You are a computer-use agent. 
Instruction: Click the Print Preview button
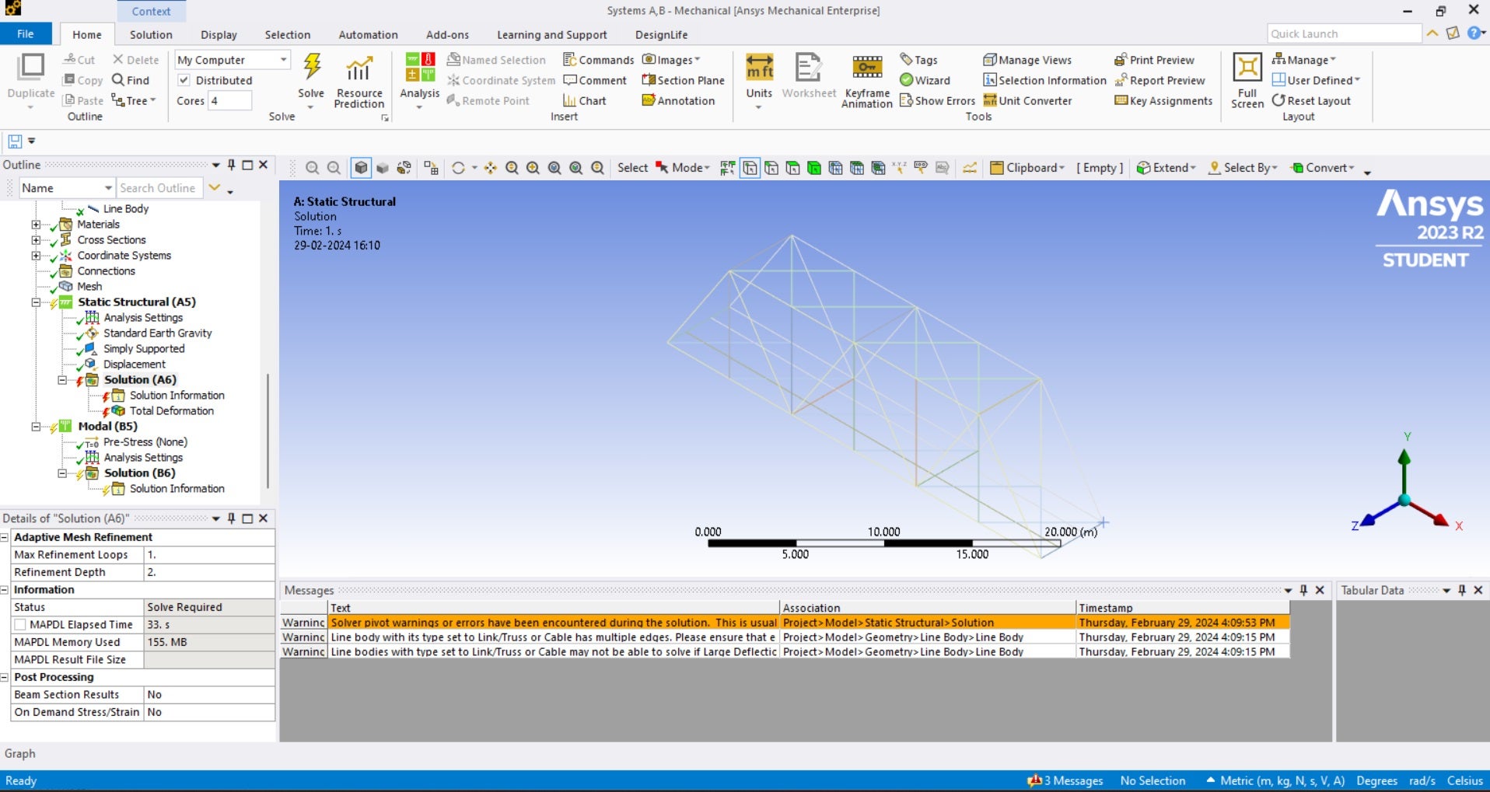[1154, 60]
